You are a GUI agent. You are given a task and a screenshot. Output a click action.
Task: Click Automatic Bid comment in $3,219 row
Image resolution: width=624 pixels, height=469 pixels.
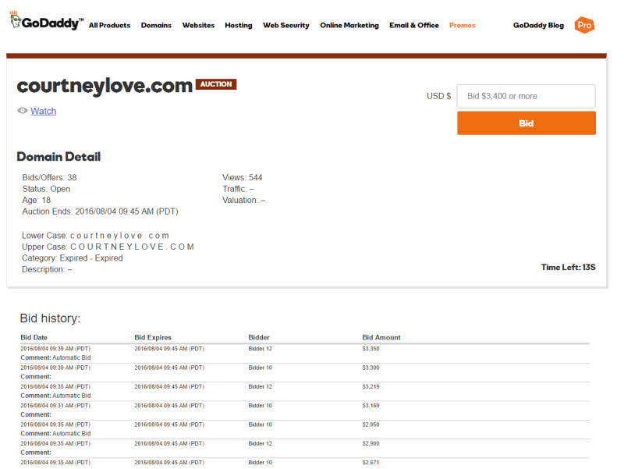[55, 396]
